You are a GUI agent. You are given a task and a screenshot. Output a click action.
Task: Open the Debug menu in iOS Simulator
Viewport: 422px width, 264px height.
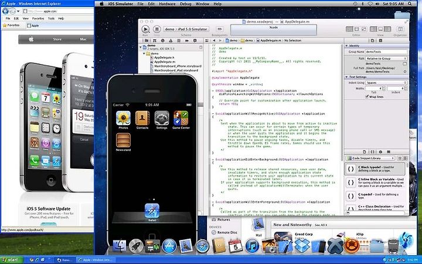186,4
